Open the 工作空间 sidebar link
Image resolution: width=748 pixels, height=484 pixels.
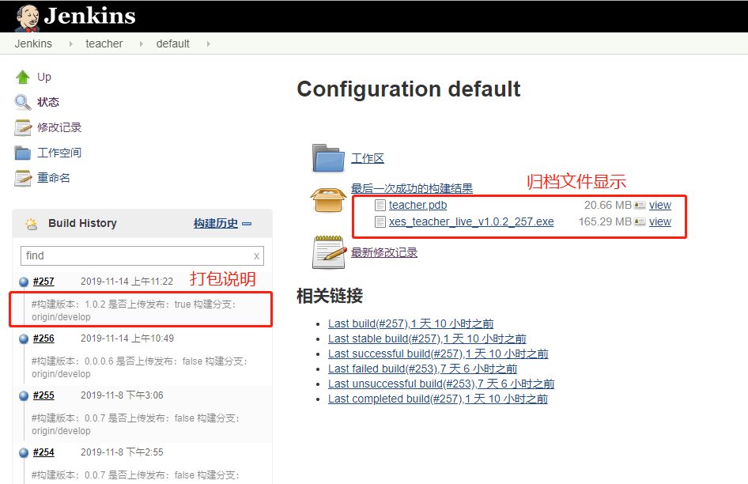59,153
